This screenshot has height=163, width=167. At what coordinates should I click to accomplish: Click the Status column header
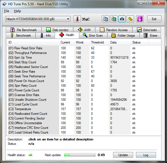point(139,42)
